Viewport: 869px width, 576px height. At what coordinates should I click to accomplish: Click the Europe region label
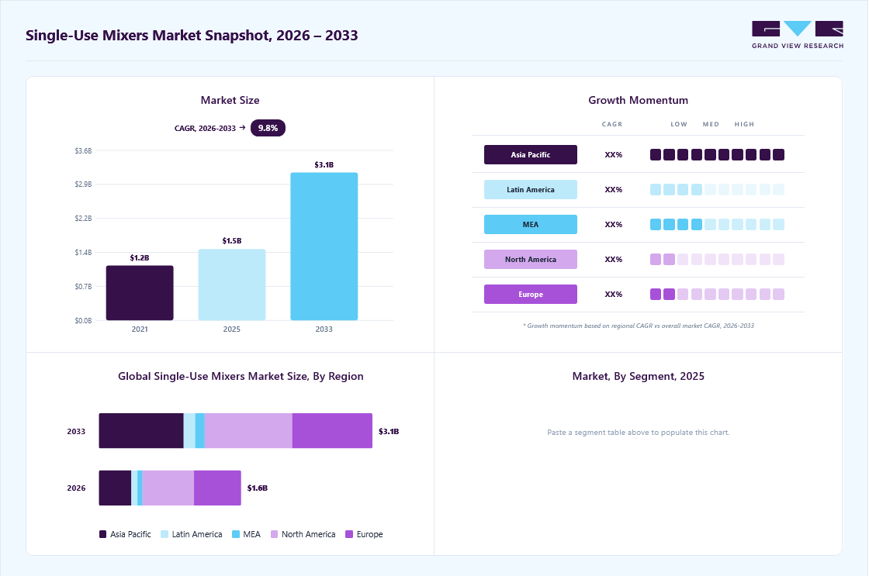(531, 294)
